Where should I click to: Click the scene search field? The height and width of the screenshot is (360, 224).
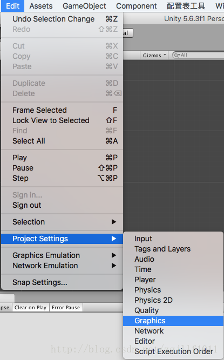pos(199,56)
